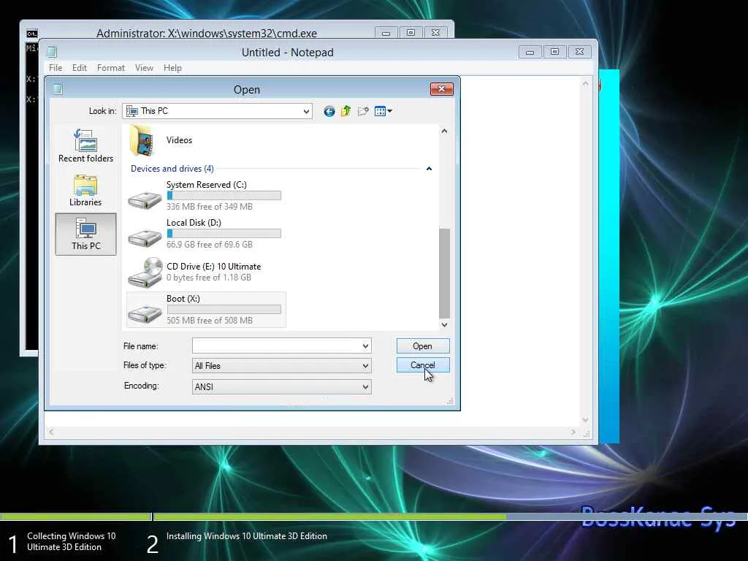Click the Videos folder label

[x=180, y=140]
